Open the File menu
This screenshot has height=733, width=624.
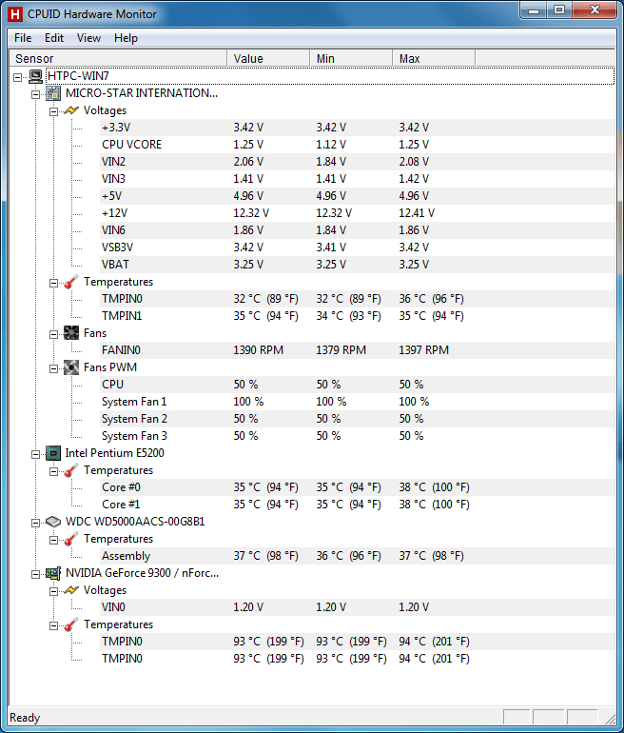(x=23, y=38)
